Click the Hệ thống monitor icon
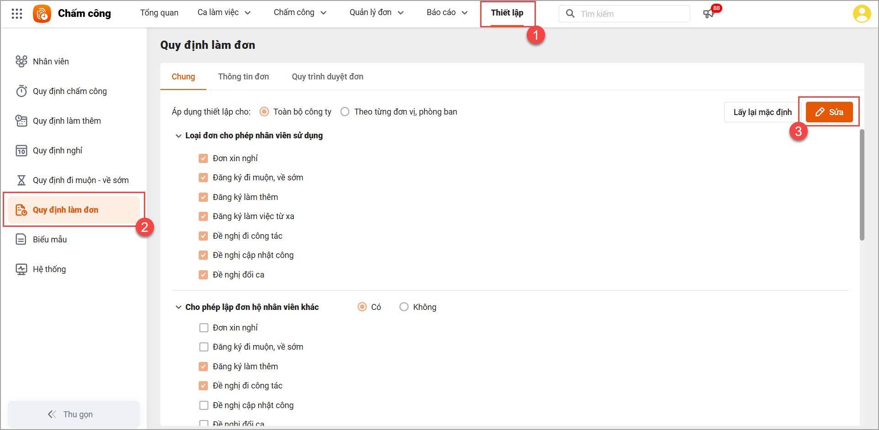 pos(21,269)
